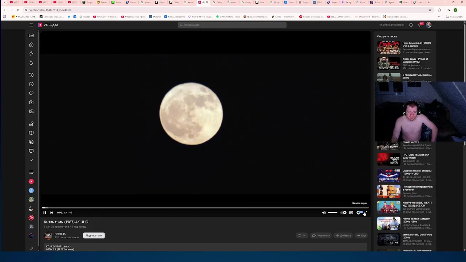Enter fullscreen with expand icon
The height and width of the screenshot is (262, 466).
[x=366, y=213]
